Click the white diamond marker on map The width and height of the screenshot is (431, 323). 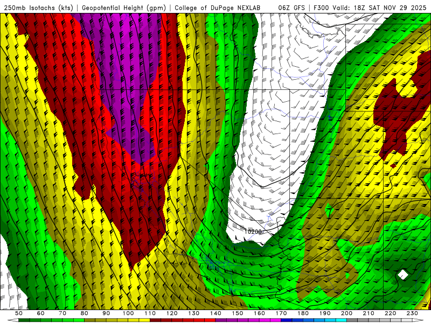(x=403, y=275)
